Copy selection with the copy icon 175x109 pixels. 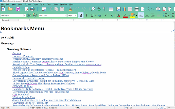(56, 9)
